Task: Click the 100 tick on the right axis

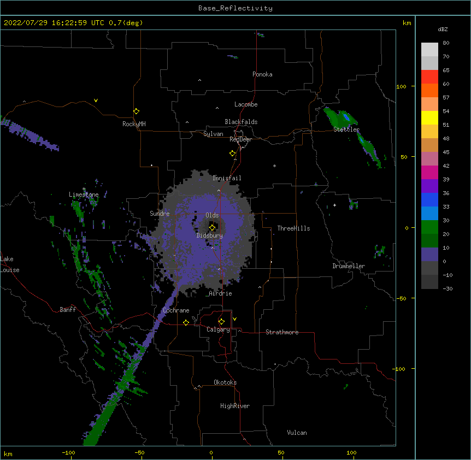Action: (x=401, y=86)
